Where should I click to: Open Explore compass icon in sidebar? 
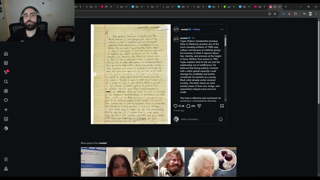[6, 91]
